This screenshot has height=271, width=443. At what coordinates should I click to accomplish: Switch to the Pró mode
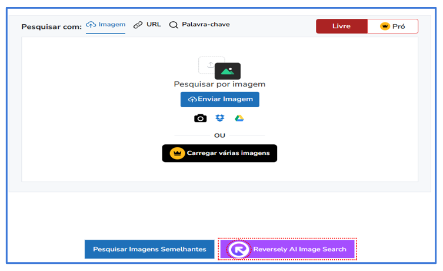392,27
